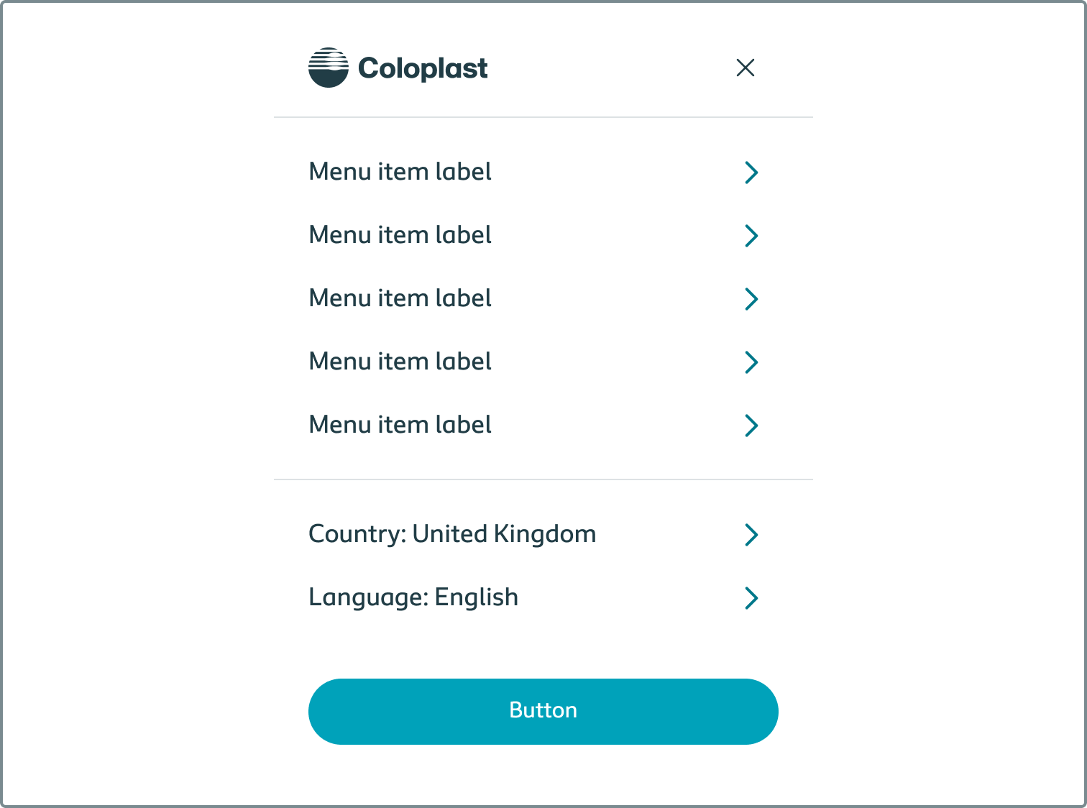1087x808 pixels.
Task: Click the Coloplast logo
Action: (x=398, y=67)
